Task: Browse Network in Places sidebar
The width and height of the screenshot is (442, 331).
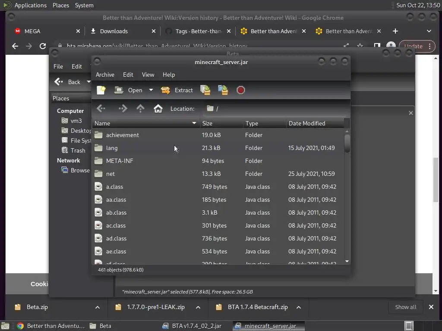Action: pyautogui.click(x=76, y=170)
